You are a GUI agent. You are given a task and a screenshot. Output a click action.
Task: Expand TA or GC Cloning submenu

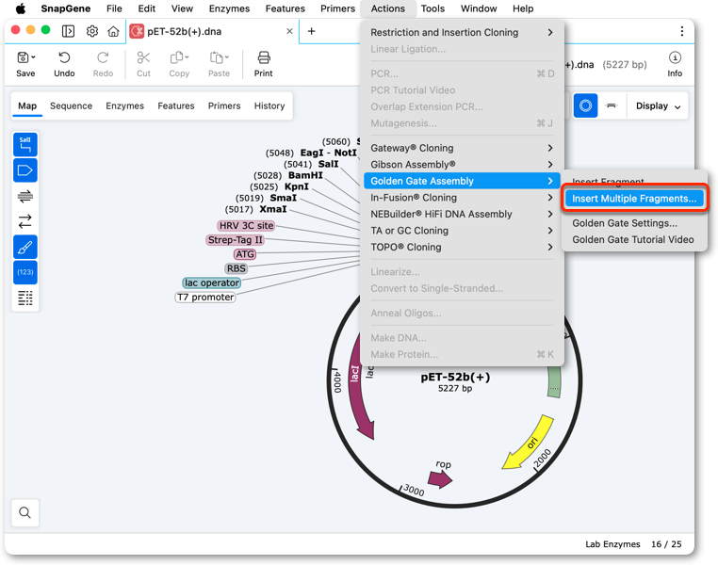[x=462, y=231]
